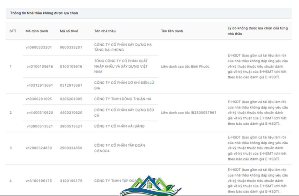Click identifier code vn0100105616

(40, 66)
